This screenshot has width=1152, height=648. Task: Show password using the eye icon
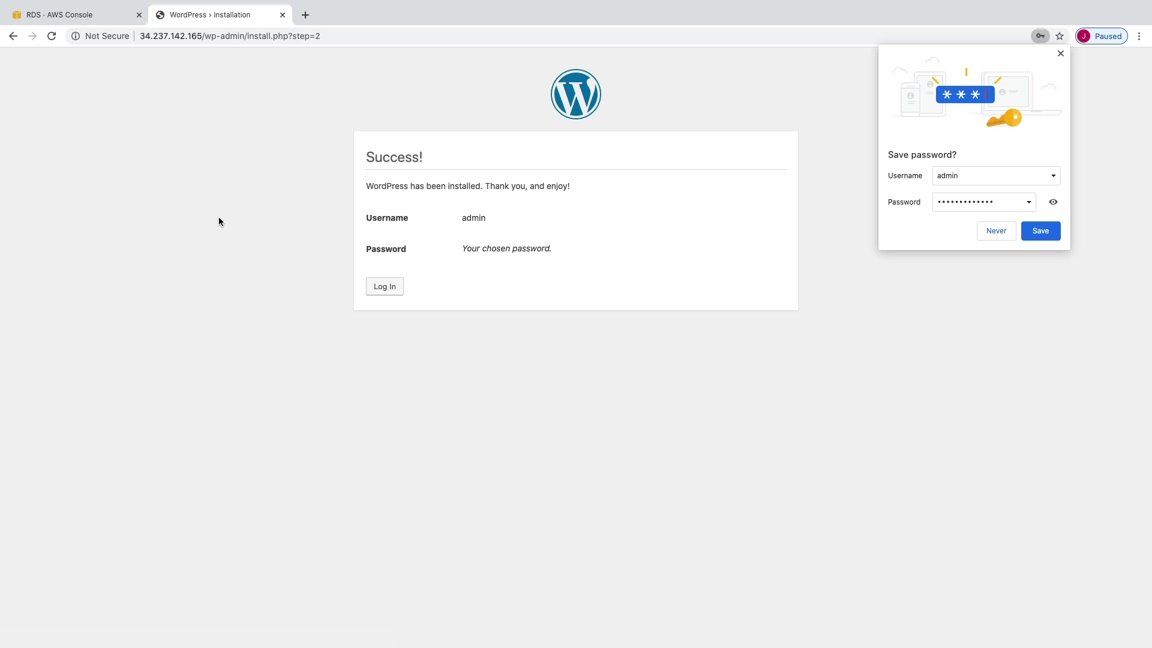[1053, 202]
